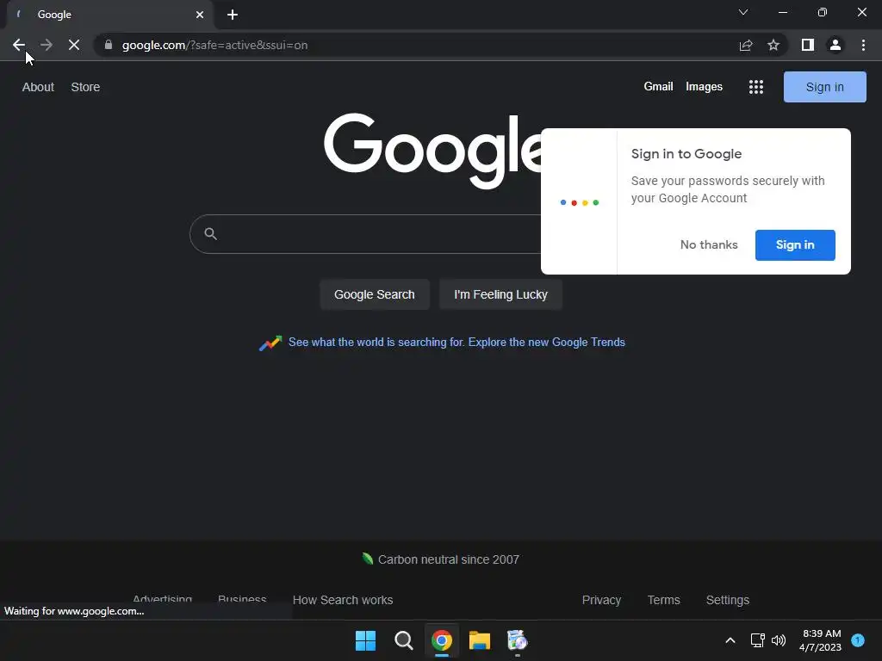Close the Google tab

point(200,15)
